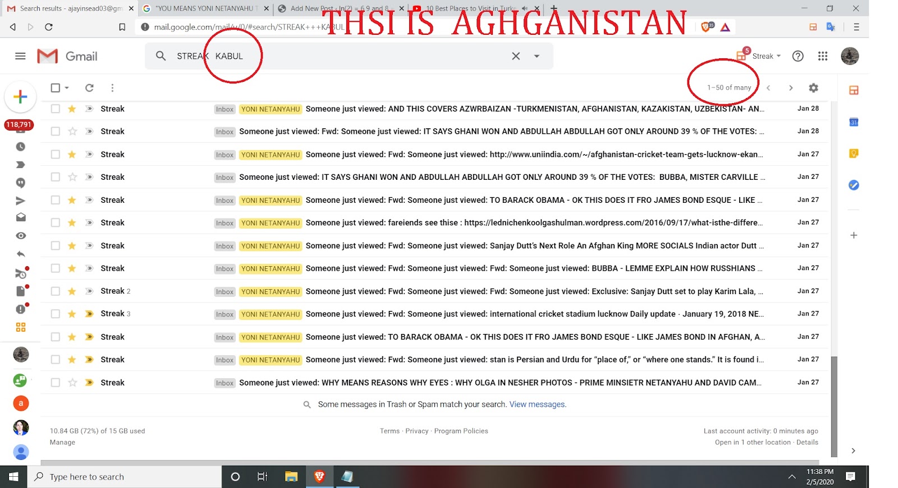898x488 pixels.
Task: Open the main menu hamburger icon
Action: click(20, 56)
